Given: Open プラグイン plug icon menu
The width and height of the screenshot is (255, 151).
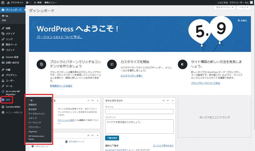Looking at the screenshot, I should click(x=3, y=75).
